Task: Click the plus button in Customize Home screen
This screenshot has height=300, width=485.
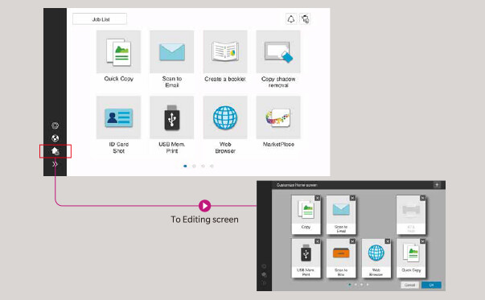Action: click(x=437, y=185)
